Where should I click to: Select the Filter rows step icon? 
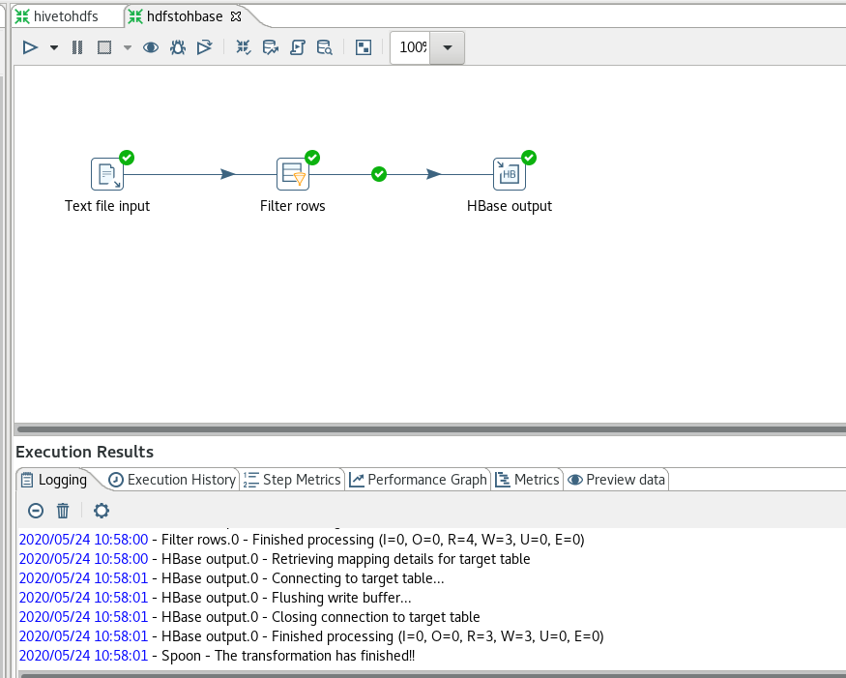click(x=293, y=174)
